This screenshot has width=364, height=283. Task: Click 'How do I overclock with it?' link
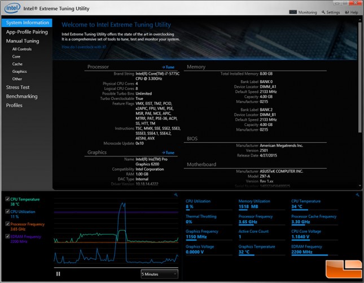click(x=84, y=47)
